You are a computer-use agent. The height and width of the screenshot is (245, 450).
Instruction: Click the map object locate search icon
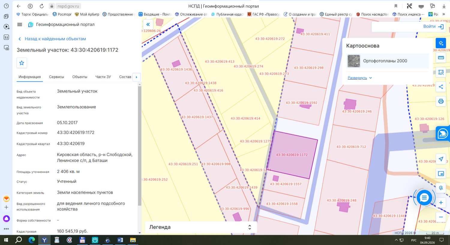(441, 188)
